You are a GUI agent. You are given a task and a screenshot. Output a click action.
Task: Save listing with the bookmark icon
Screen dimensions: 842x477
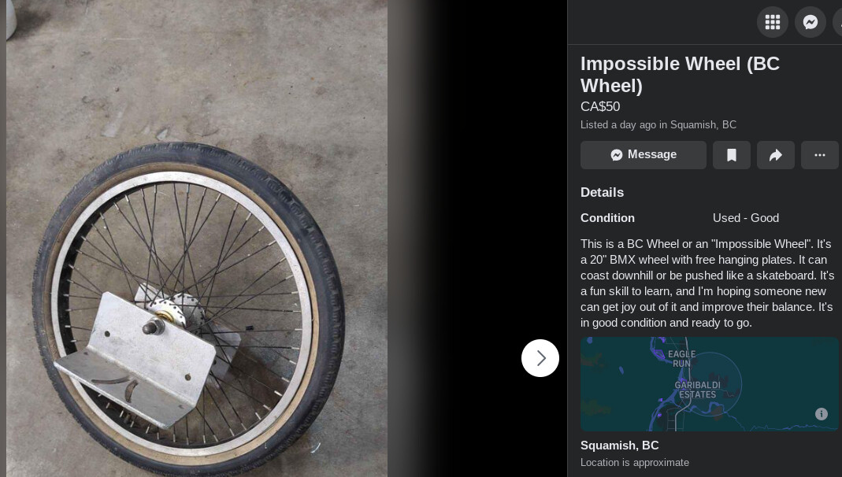pyautogui.click(x=732, y=155)
